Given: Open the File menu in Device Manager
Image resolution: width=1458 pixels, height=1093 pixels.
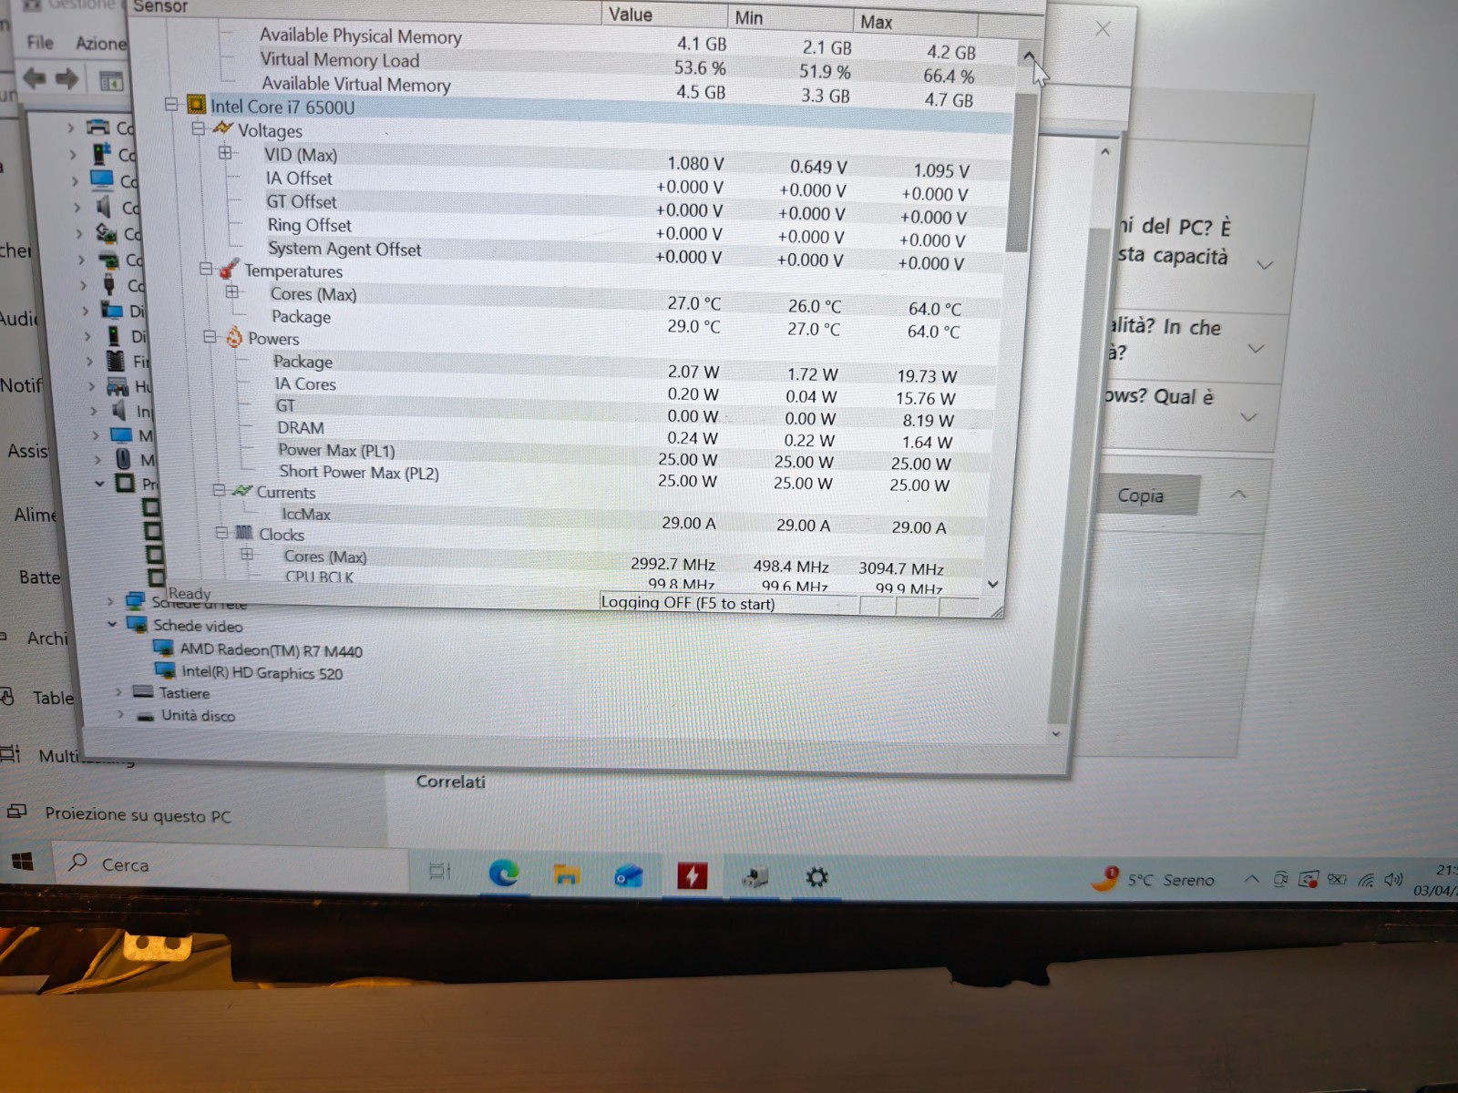Looking at the screenshot, I should tap(40, 42).
